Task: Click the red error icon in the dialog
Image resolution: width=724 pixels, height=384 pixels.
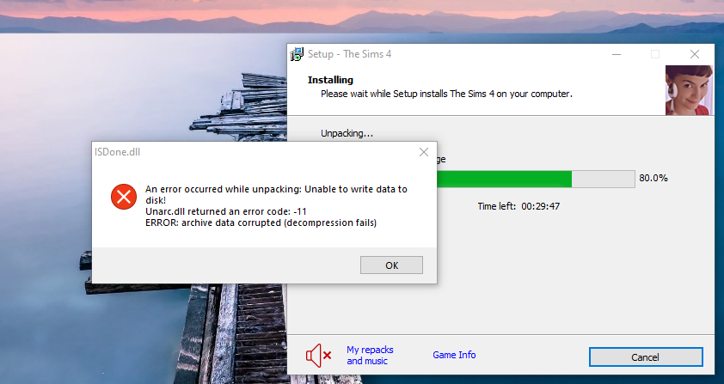Action: [x=124, y=197]
